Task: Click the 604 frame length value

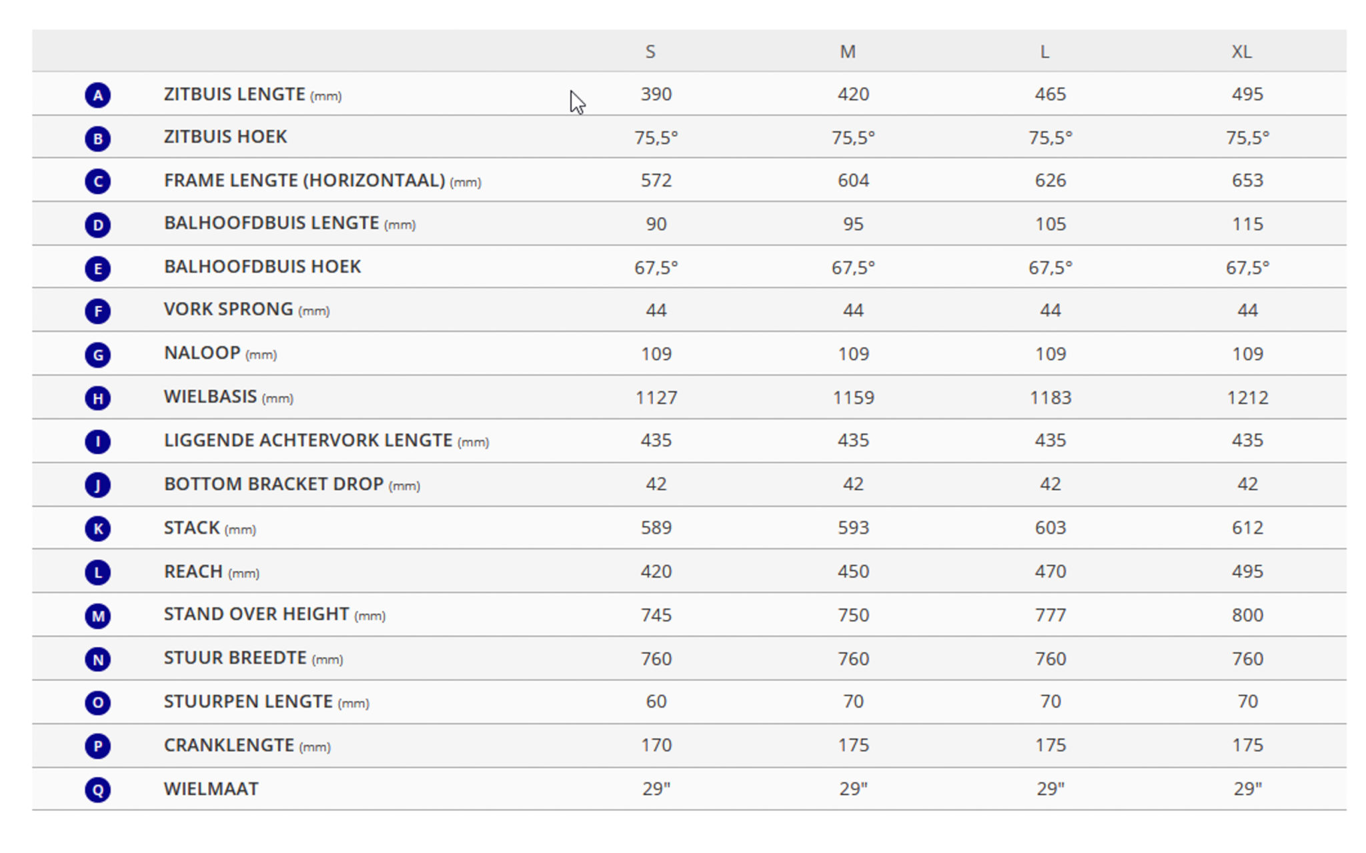Action: [854, 181]
